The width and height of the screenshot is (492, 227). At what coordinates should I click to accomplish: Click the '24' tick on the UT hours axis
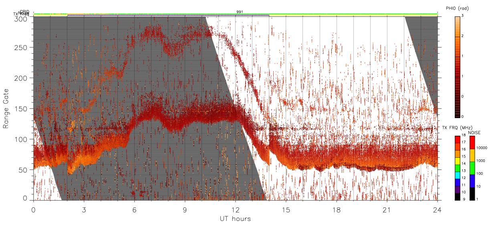pos(438,209)
